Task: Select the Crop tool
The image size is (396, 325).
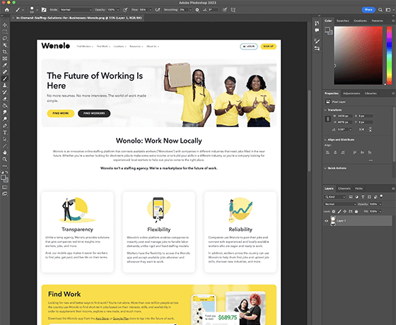Action: [5, 52]
